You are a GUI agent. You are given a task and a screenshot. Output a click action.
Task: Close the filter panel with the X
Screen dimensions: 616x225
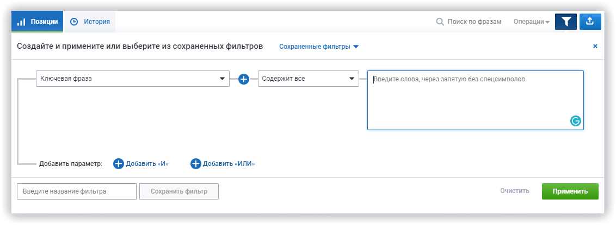pos(595,46)
